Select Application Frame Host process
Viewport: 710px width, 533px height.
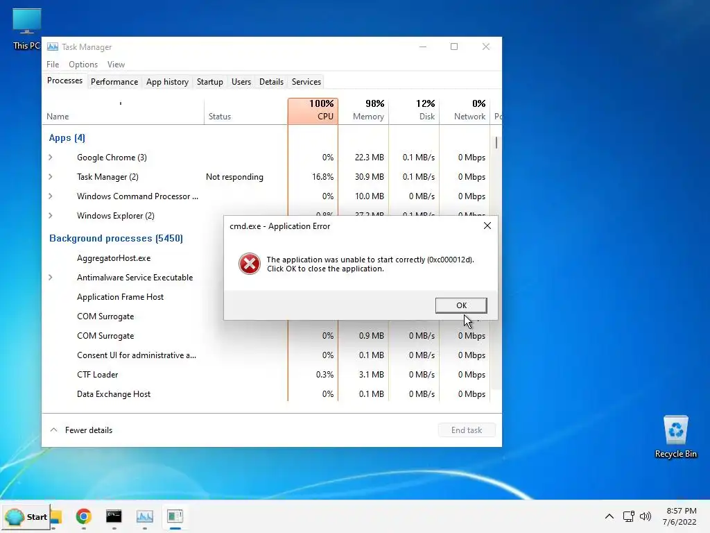point(120,297)
